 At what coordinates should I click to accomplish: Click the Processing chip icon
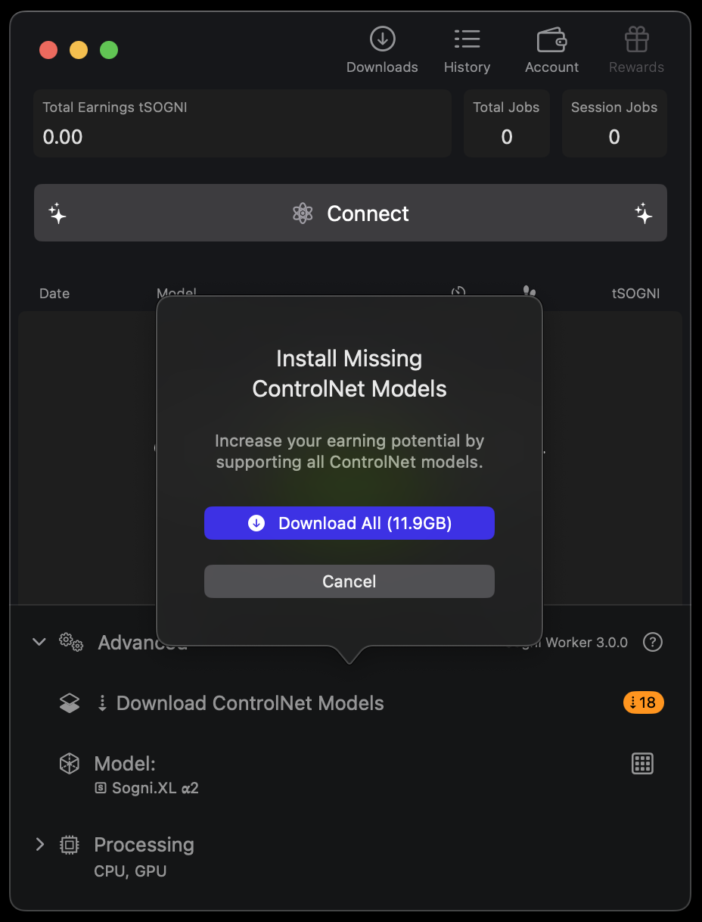coord(70,845)
